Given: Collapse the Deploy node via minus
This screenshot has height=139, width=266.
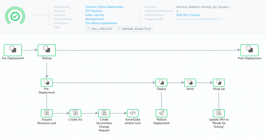Looking at the screenshot, I should point(165,80).
